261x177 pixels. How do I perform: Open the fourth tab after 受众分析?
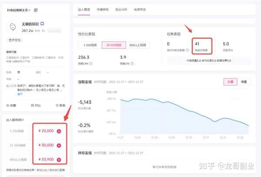click(x=140, y=10)
